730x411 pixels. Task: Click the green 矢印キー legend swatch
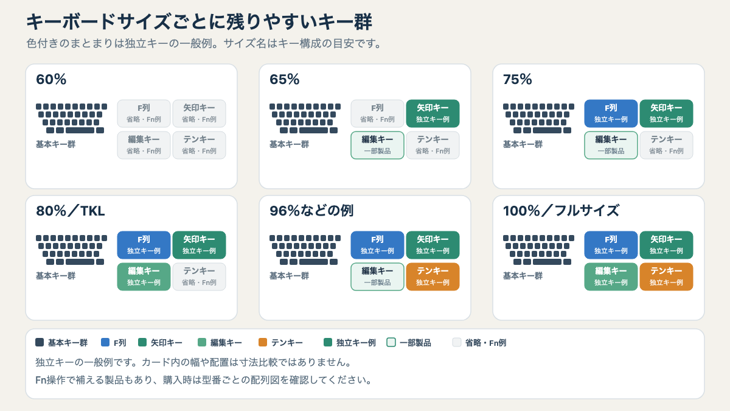(x=142, y=342)
